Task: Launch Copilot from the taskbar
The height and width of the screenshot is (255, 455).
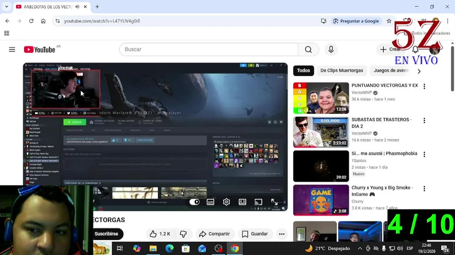Action: 137,249
